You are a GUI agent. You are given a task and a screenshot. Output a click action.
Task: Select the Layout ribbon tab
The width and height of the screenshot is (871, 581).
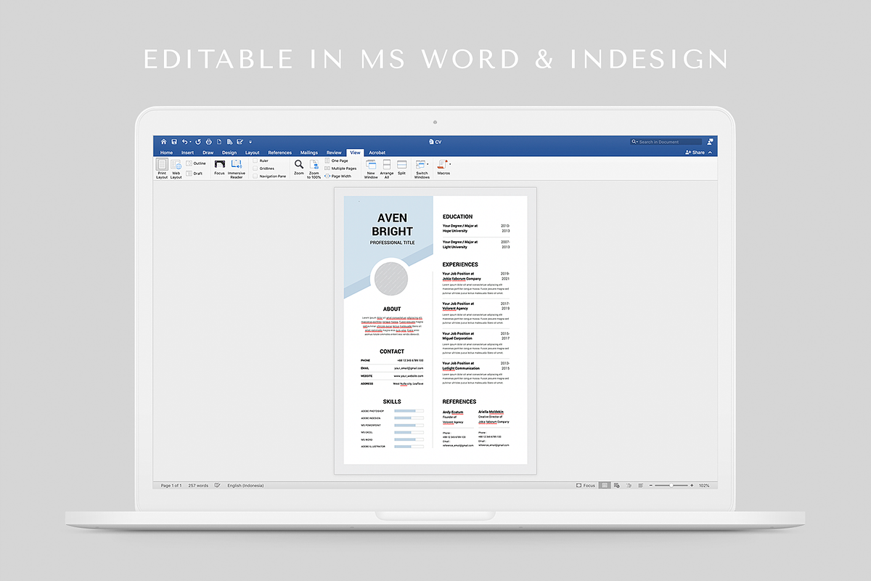tap(252, 153)
